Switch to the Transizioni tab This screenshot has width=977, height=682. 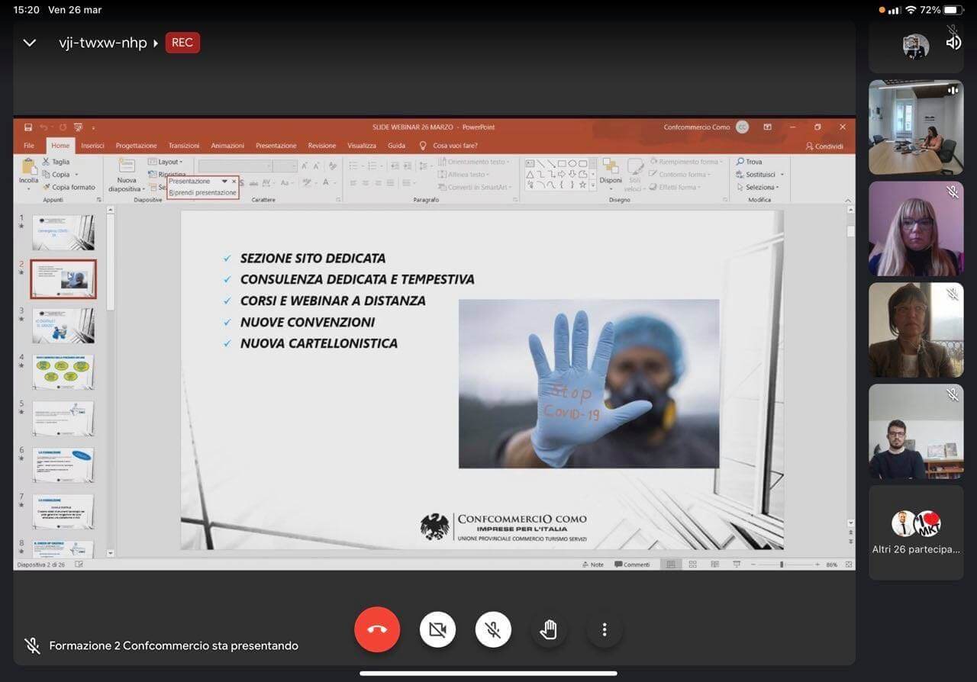click(184, 146)
